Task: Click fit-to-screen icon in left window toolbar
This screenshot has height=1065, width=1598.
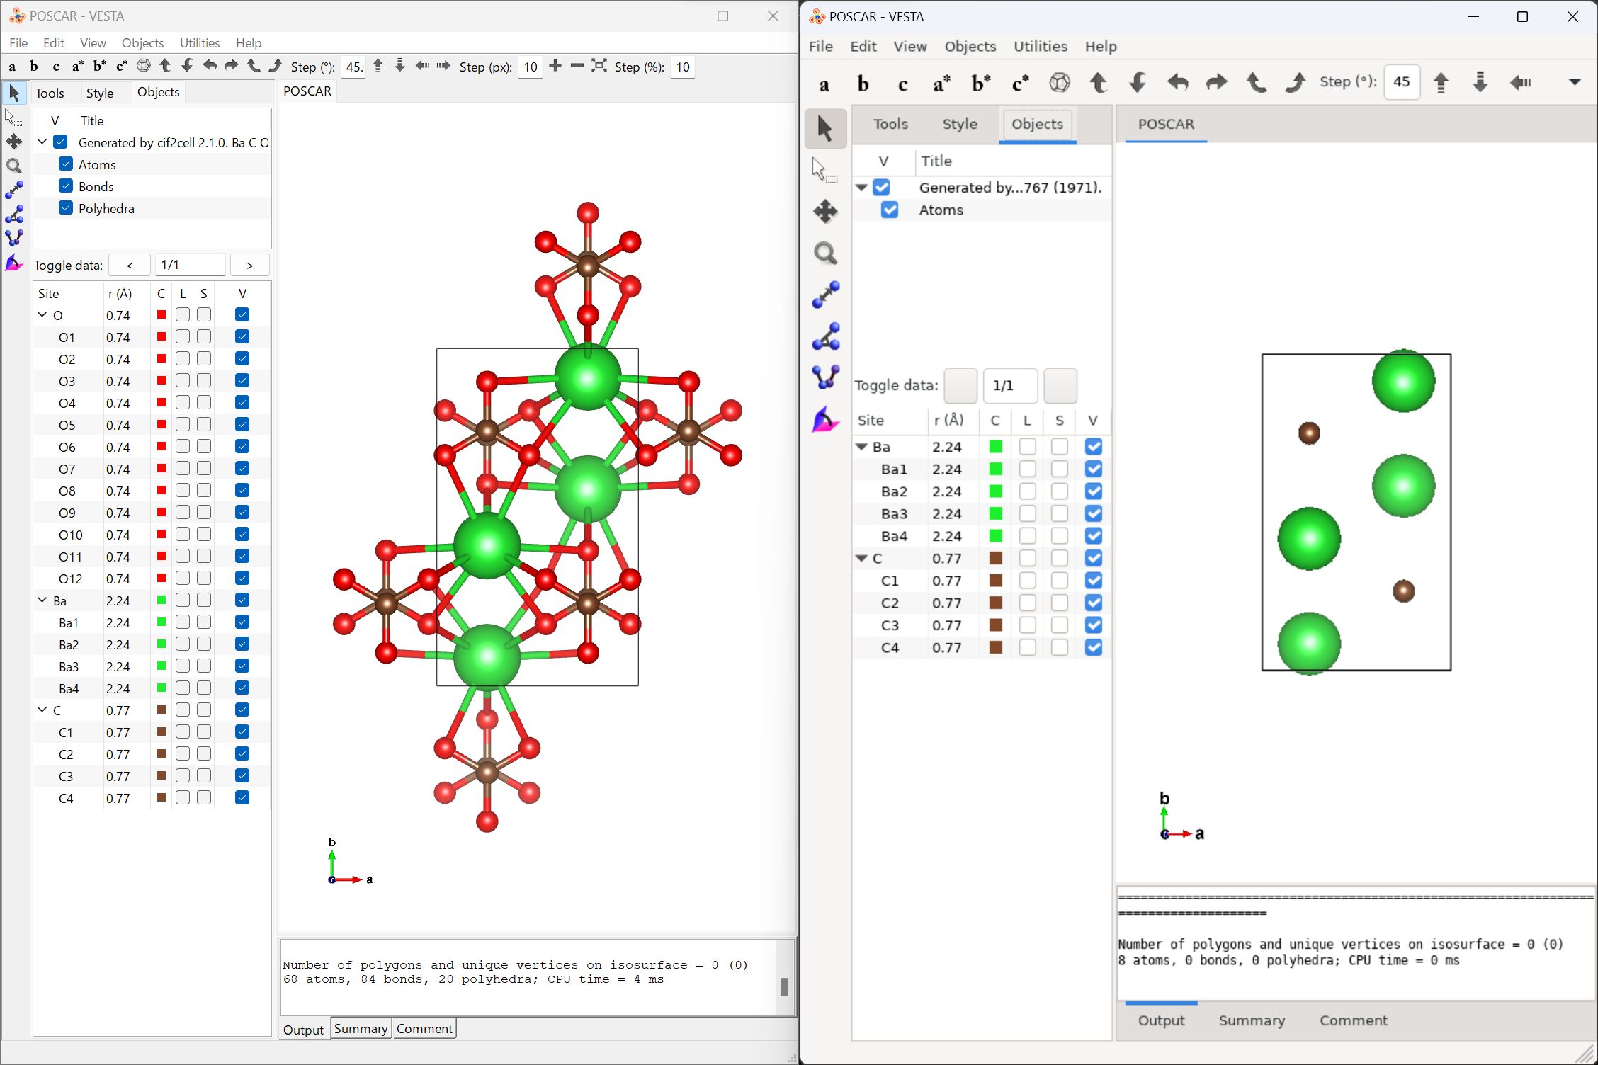Action: coord(599,66)
